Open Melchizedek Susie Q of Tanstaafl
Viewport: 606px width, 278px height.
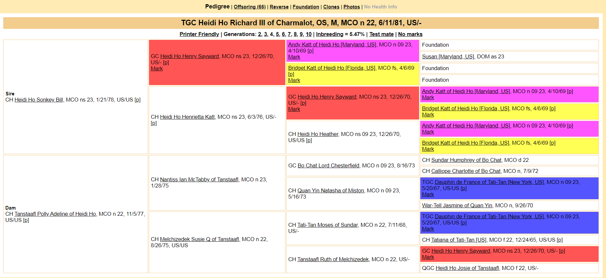pyautogui.click(x=200, y=239)
